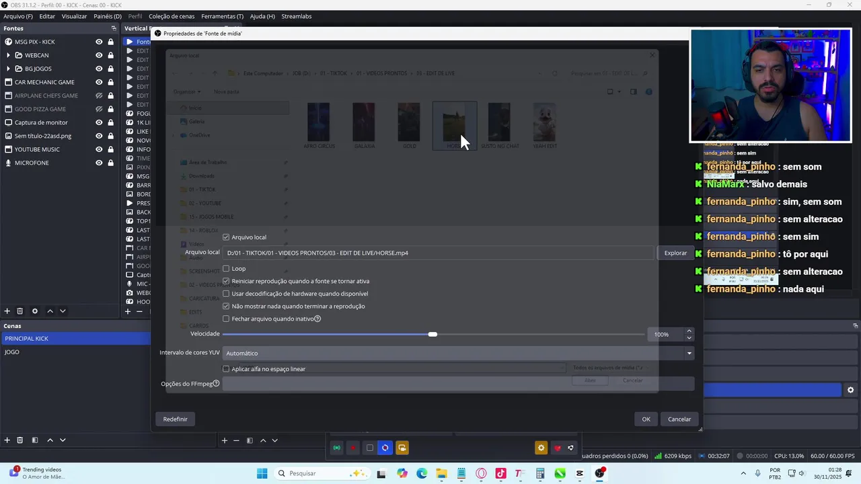Click the Redefinir button
This screenshot has height=484, width=861.
pyautogui.click(x=175, y=419)
